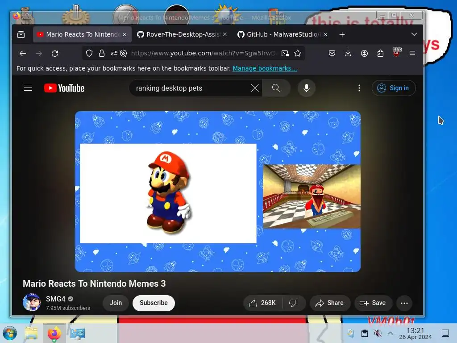This screenshot has width=457, height=343.
Task: Open YouTube guide sidebar menu
Action: (x=28, y=88)
